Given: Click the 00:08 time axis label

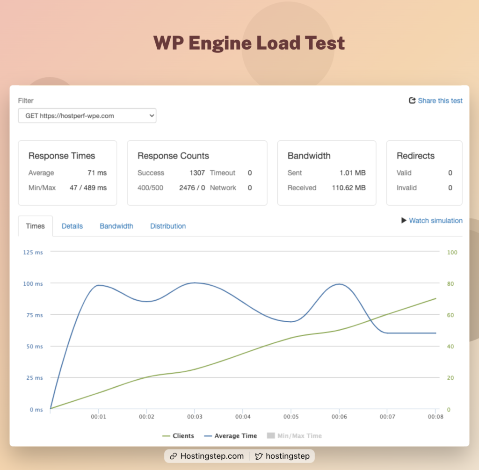Looking at the screenshot, I should 435,417.
